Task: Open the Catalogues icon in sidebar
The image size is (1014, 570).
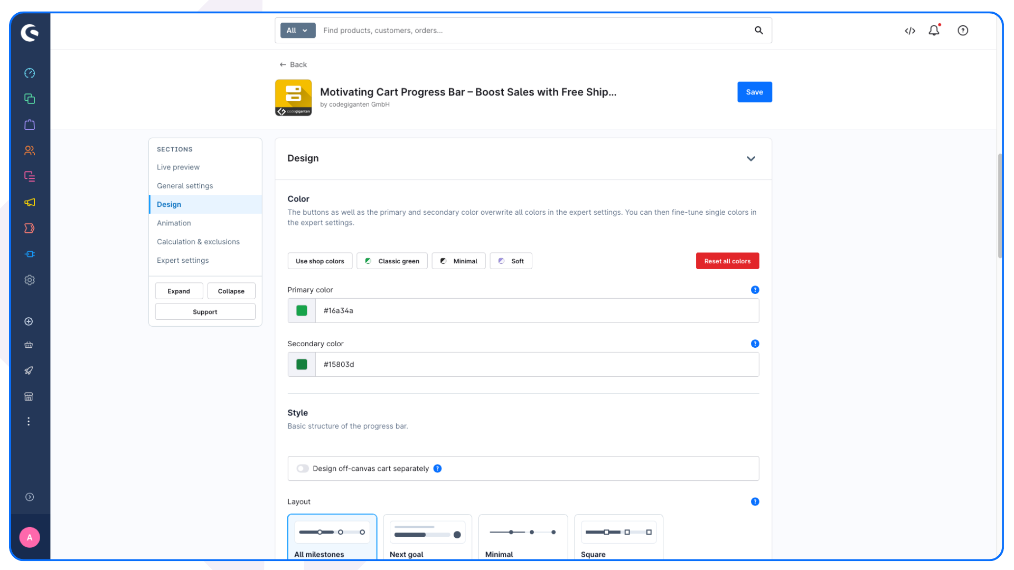Action: click(x=30, y=99)
